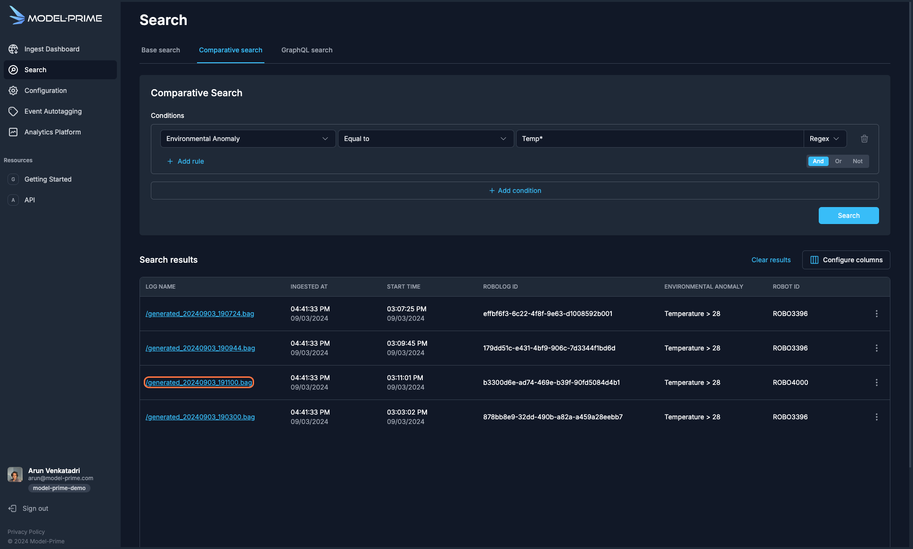The height and width of the screenshot is (549, 913).
Task: Click the INGESTED AT column header
Action: coord(309,287)
